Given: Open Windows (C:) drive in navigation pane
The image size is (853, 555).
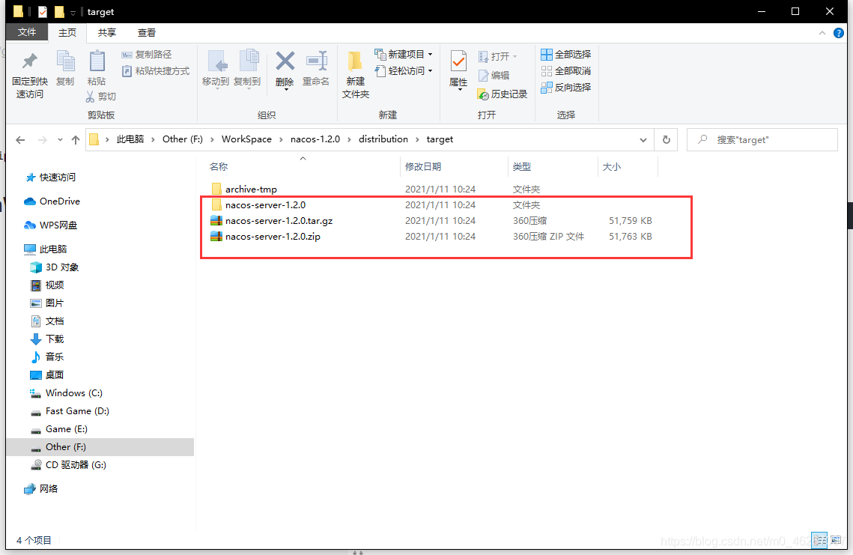Looking at the screenshot, I should [x=67, y=393].
